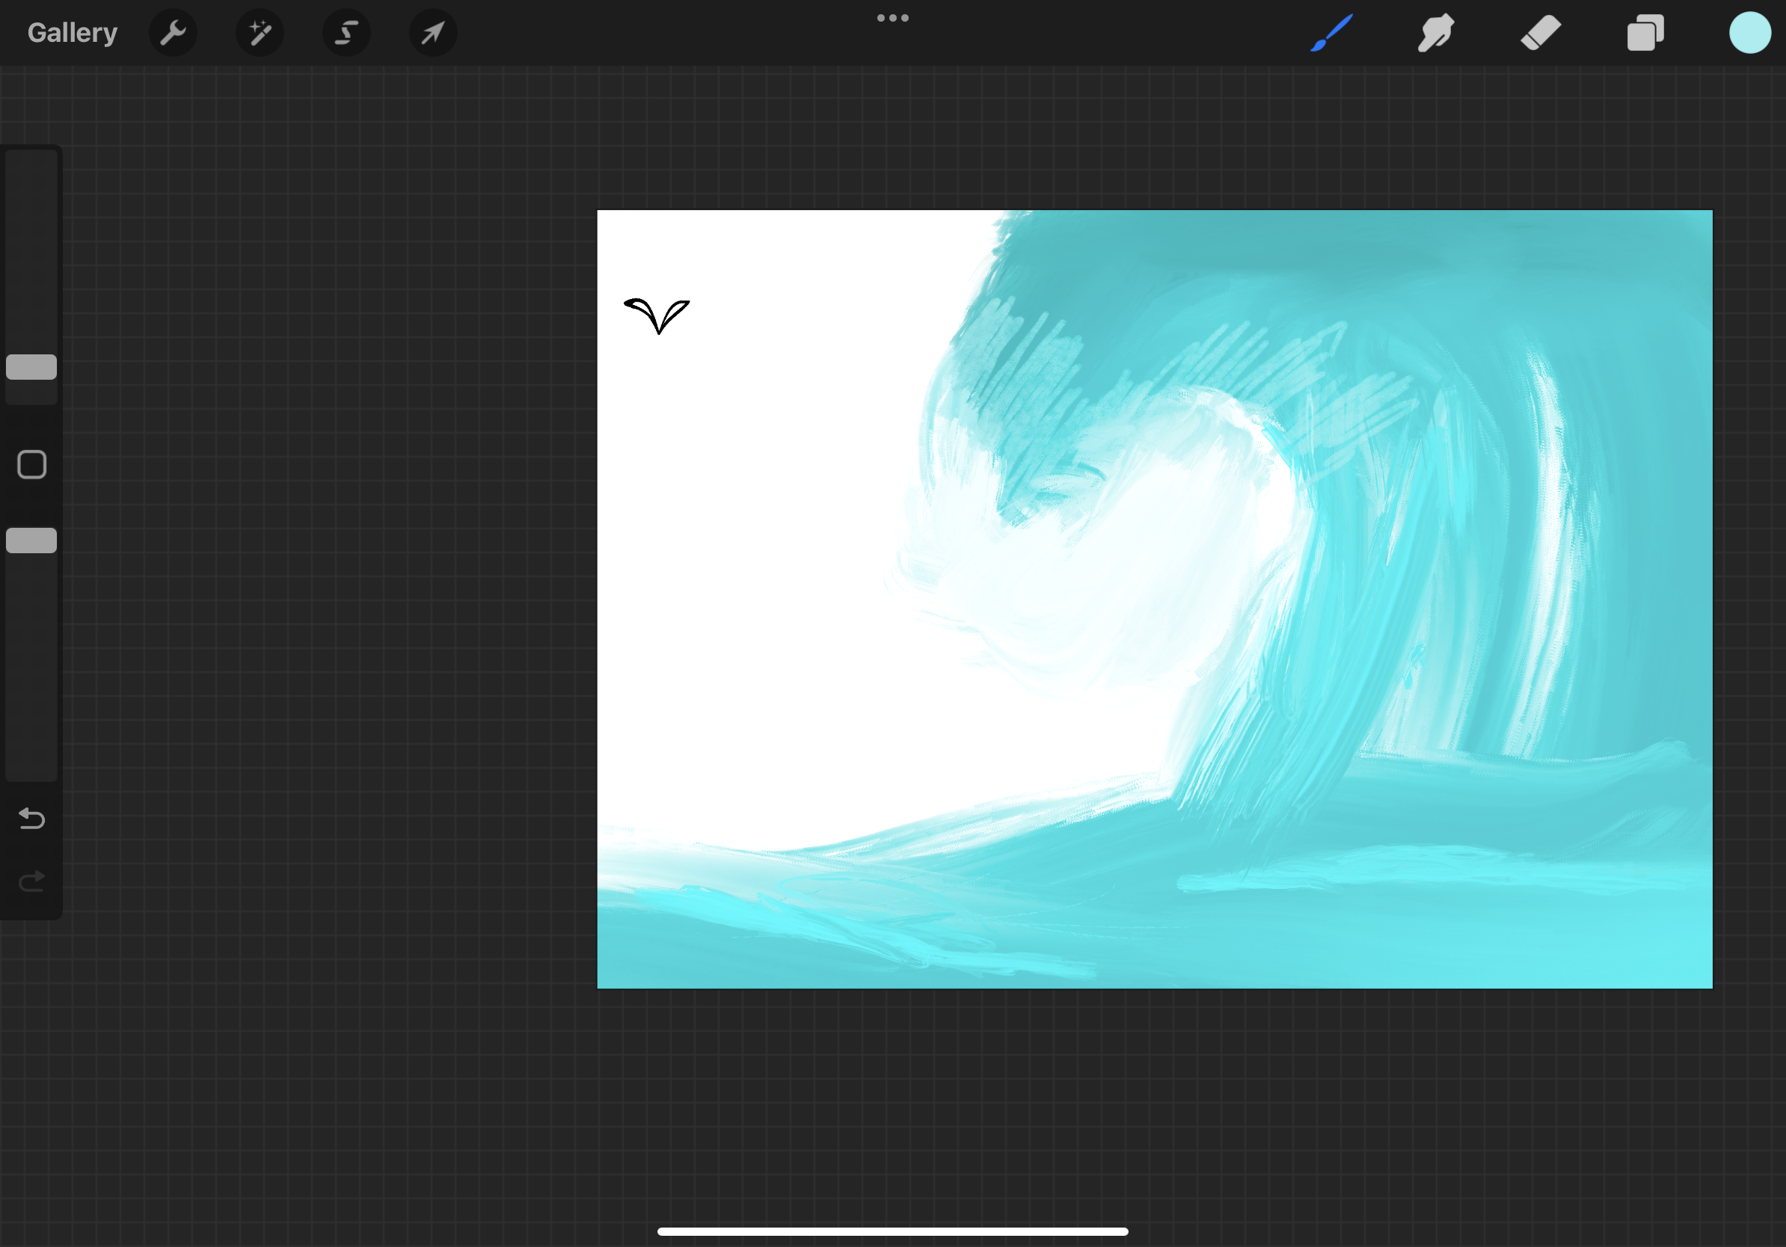The width and height of the screenshot is (1786, 1247).
Task: Tap the Gallery text label
Action: 72,32
